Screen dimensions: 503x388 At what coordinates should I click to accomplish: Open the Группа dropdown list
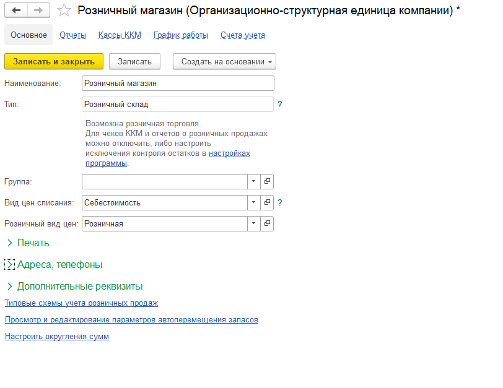coord(254,181)
